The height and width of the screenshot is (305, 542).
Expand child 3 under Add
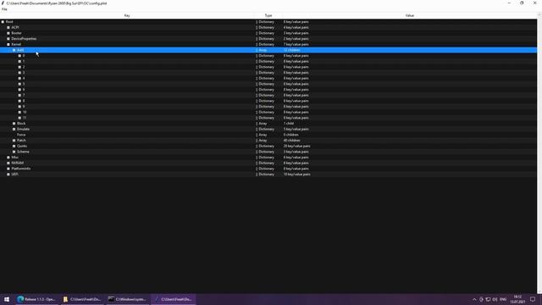19,73
